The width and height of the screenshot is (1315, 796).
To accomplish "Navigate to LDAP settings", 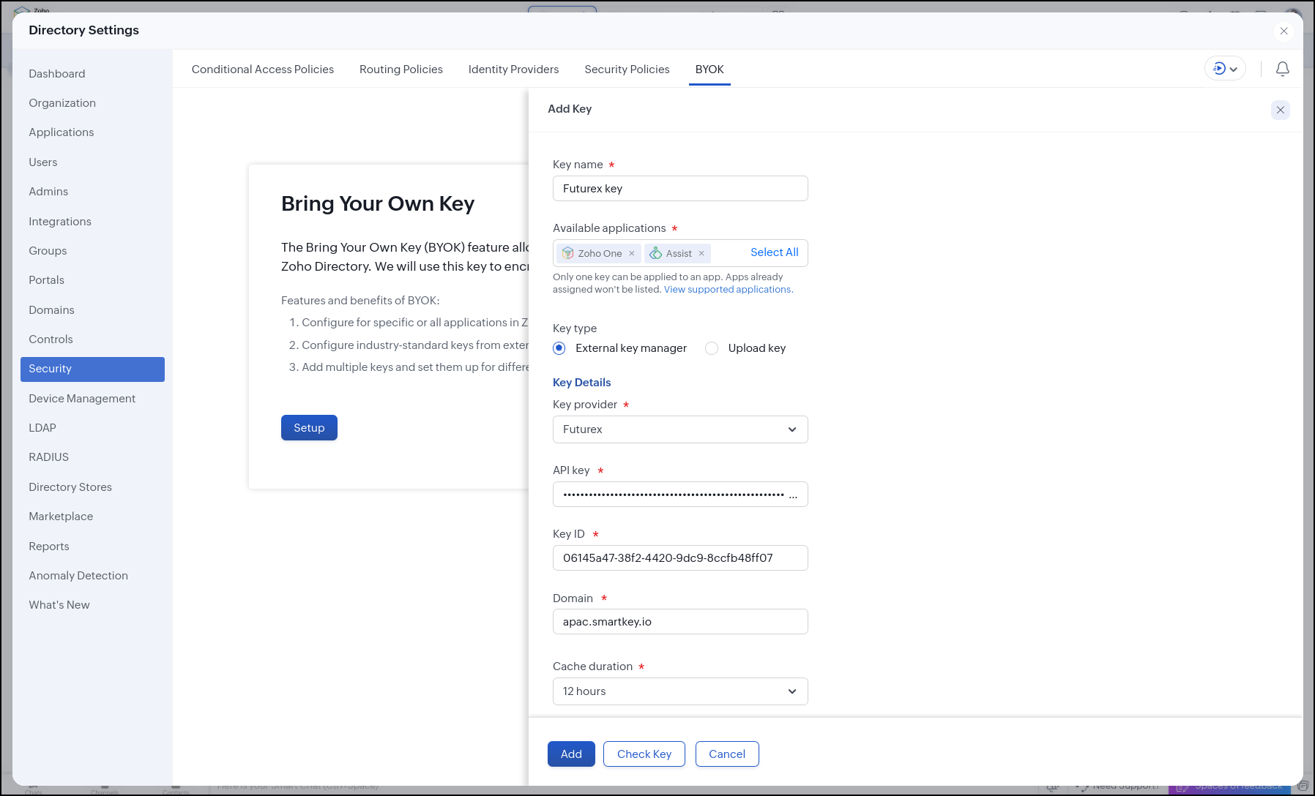I will [x=92, y=428].
